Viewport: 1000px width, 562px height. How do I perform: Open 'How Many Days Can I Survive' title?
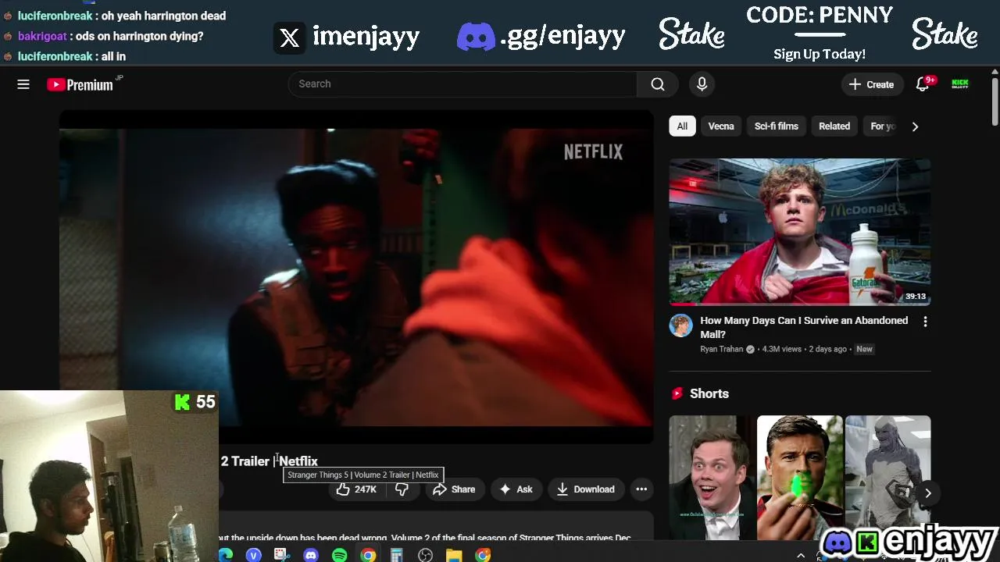point(804,328)
